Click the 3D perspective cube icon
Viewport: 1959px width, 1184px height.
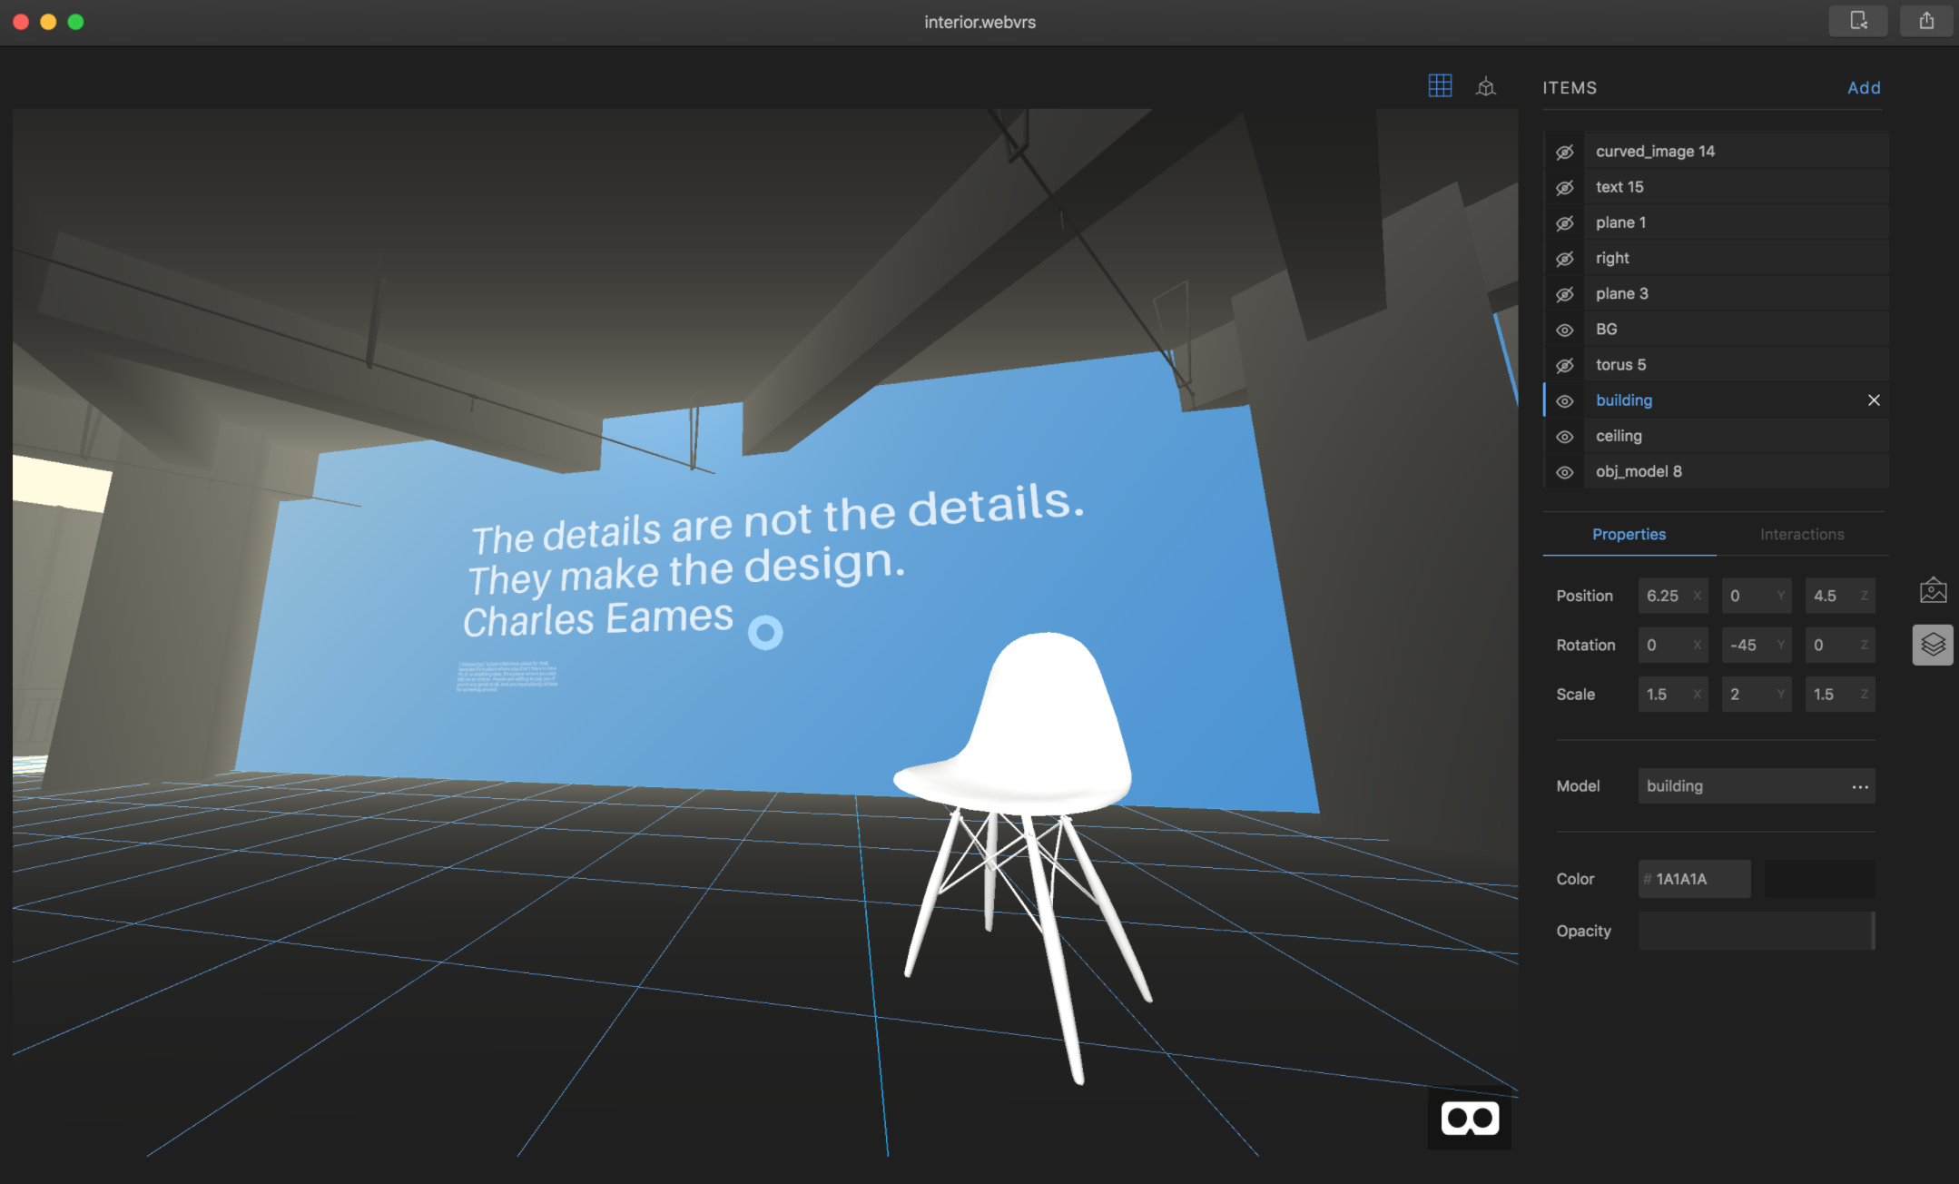(x=1486, y=87)
